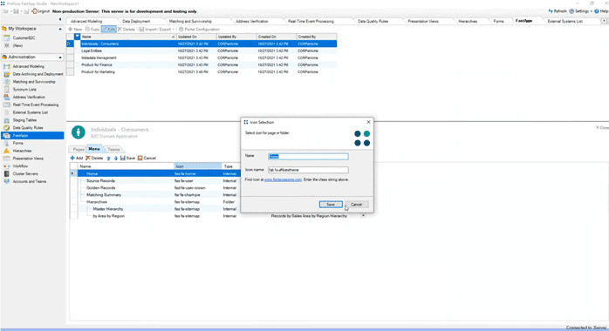Open the Import / Export dropdown

click(157, 29)
